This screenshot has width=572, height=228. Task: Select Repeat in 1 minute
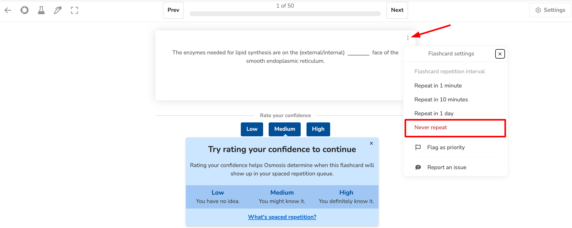point(438,86)
